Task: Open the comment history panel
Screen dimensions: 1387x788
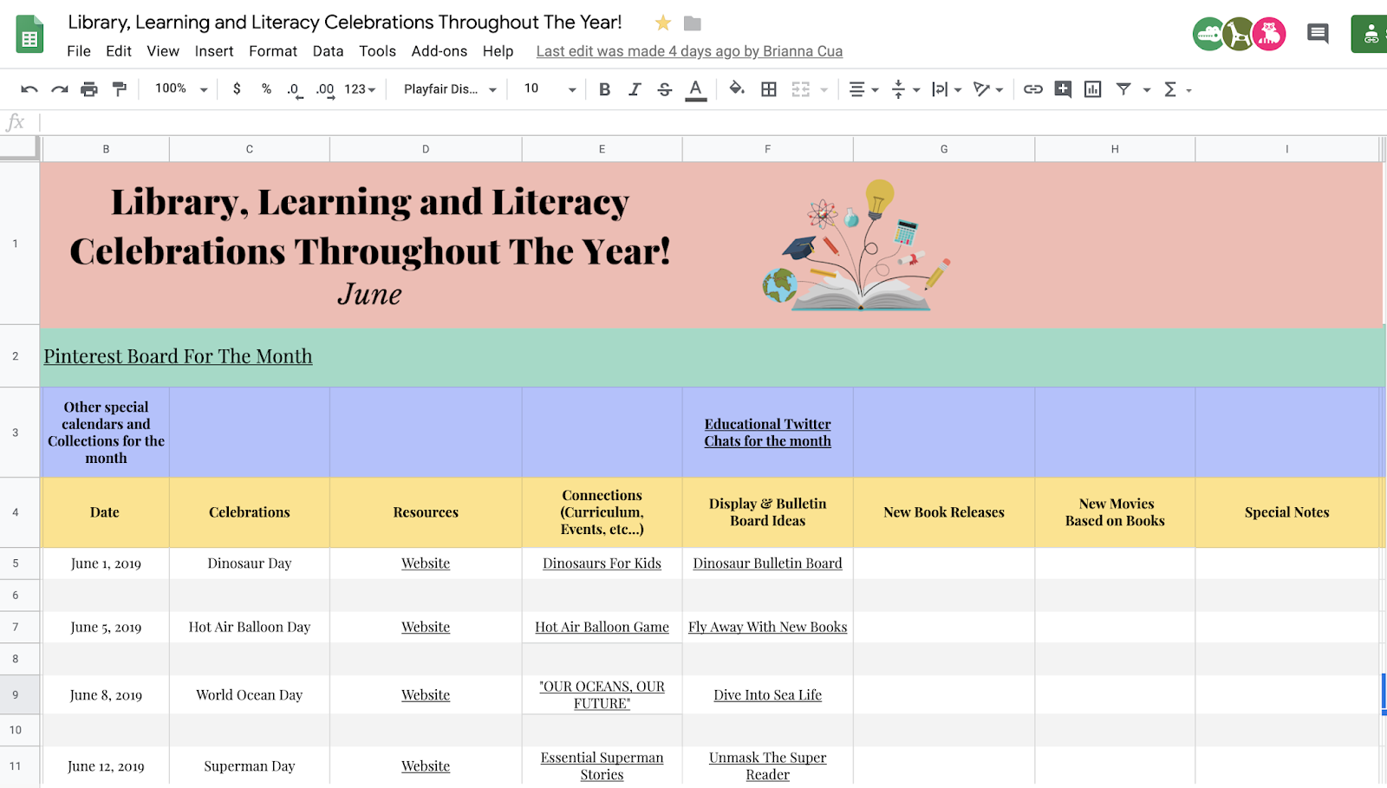Action: [x=1317, y=33]
